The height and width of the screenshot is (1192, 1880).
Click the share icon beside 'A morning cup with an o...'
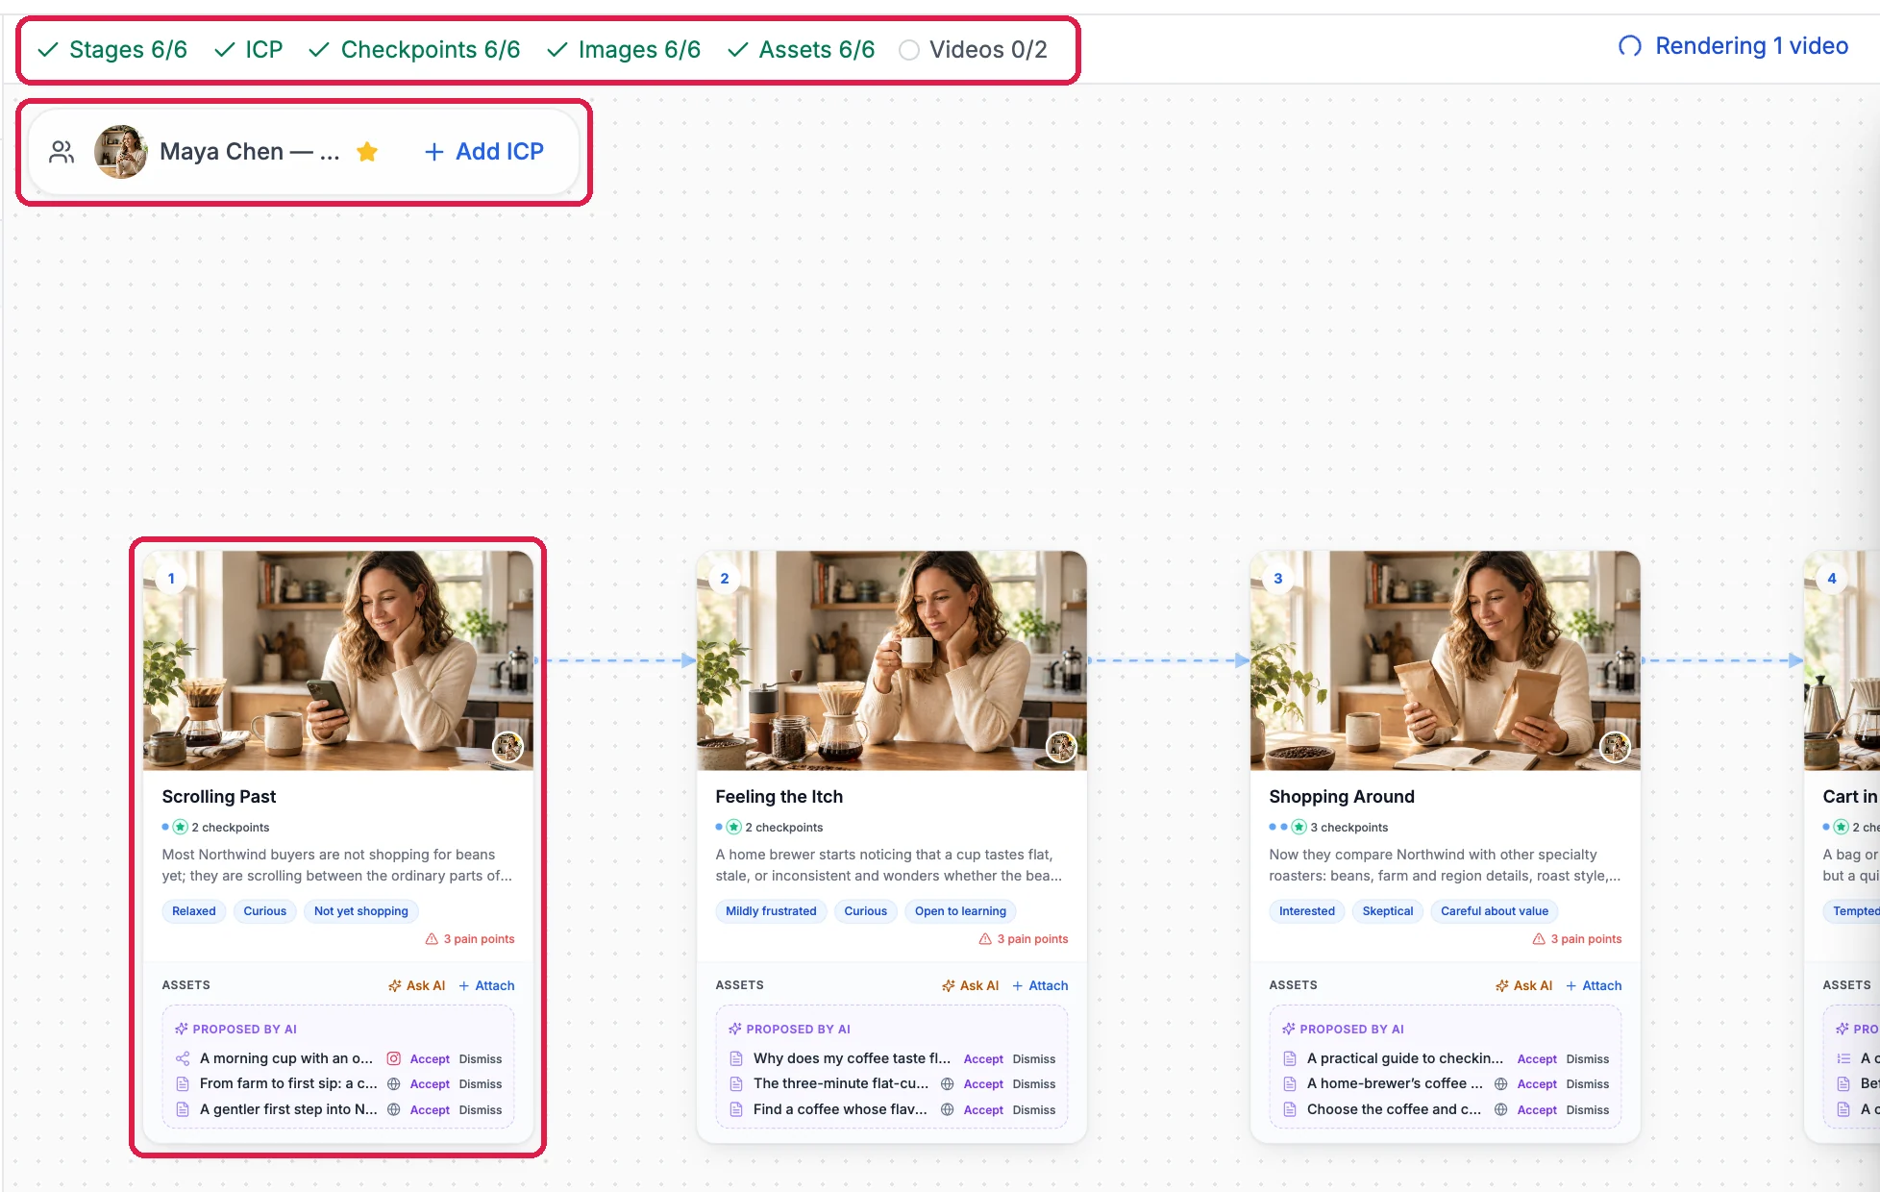[183, 1058]
